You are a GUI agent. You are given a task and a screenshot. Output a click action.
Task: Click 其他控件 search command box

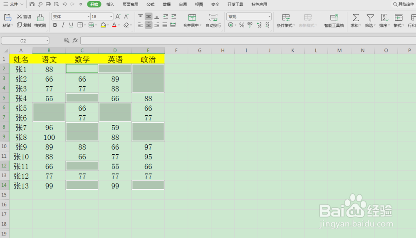point(404,4)
